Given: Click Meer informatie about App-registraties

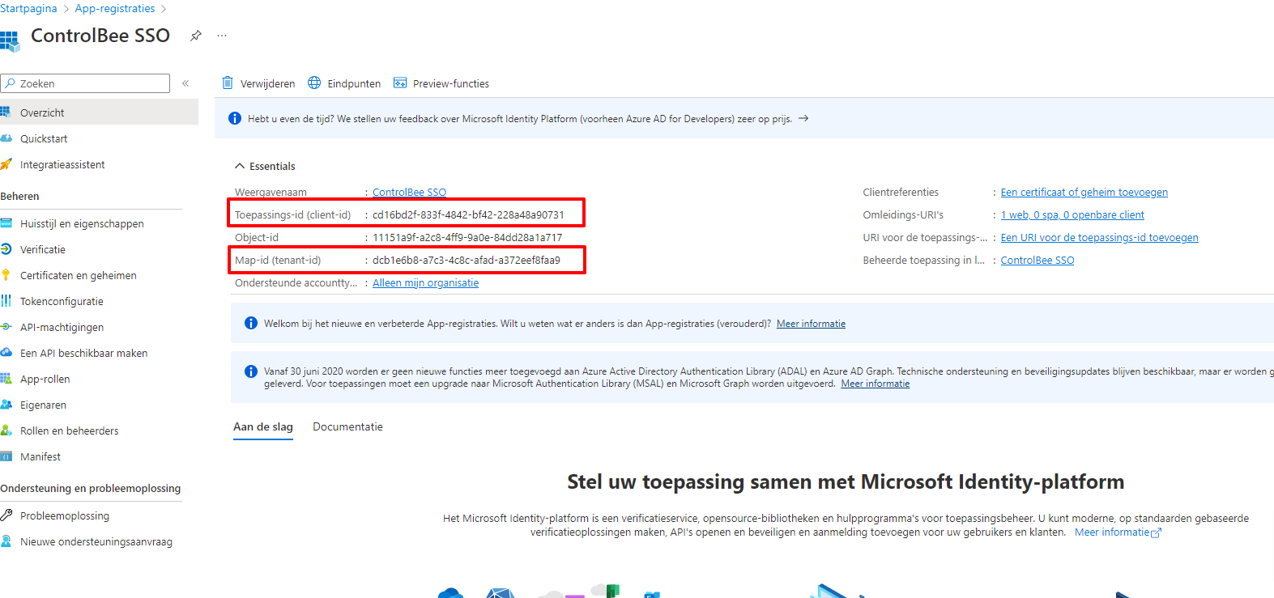Looking at the screenshot, I should coord(811,324).
